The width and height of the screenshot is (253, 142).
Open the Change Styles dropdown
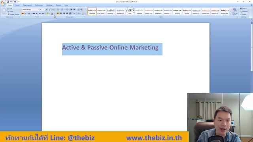(x=235, y=11)
